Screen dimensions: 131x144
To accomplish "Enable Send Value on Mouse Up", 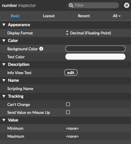I will (68, 112).
